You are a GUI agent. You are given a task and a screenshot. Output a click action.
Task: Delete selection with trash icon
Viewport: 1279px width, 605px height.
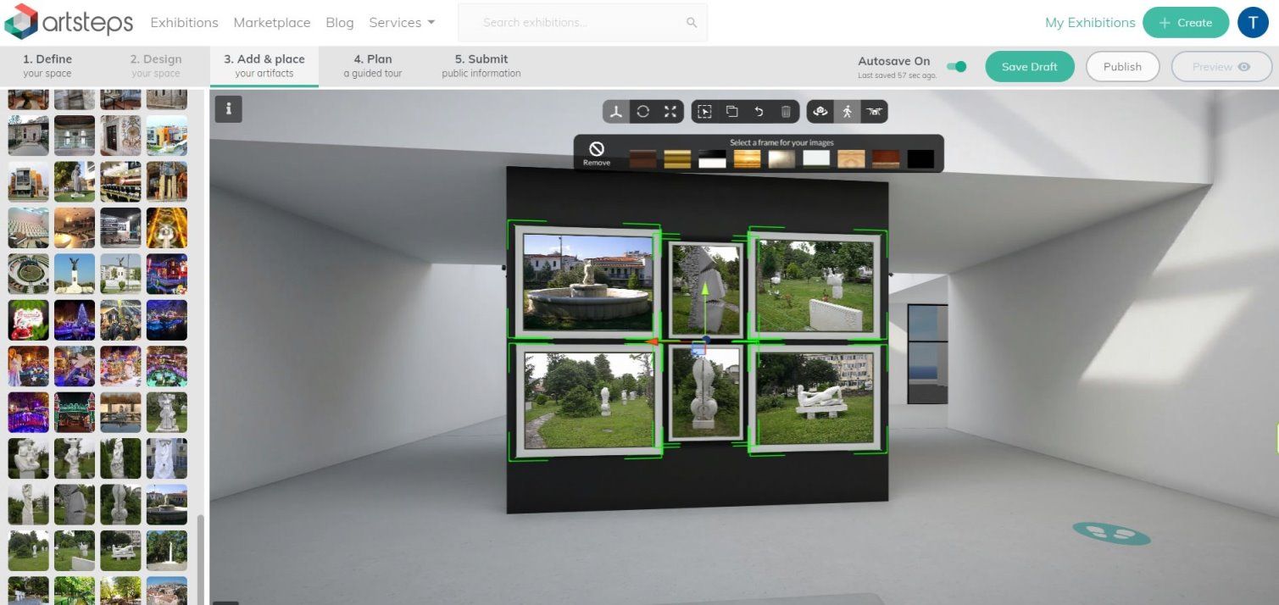tap(786, 112)
